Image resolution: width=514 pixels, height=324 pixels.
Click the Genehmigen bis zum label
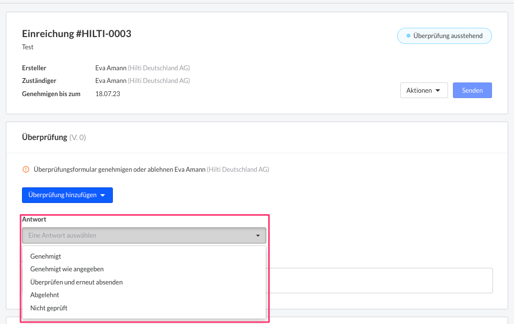(x=51, y=94)
